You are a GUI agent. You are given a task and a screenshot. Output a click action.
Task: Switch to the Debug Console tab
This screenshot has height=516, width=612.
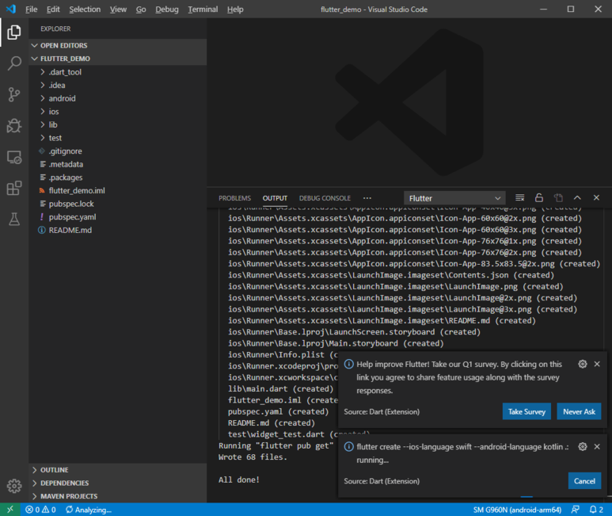pos(325,198)
